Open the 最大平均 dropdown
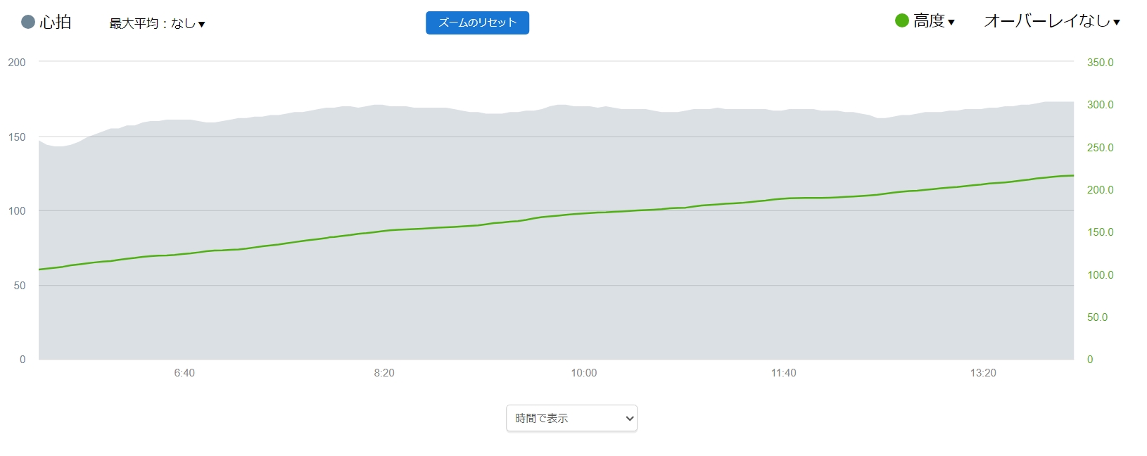The width and height of the screenshot is (1147, 456). click(157, 24)
